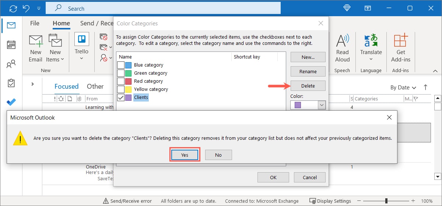Click the Undo arrow in title bar
Screen dimensions: 442x206
click(x=26, y=8)
